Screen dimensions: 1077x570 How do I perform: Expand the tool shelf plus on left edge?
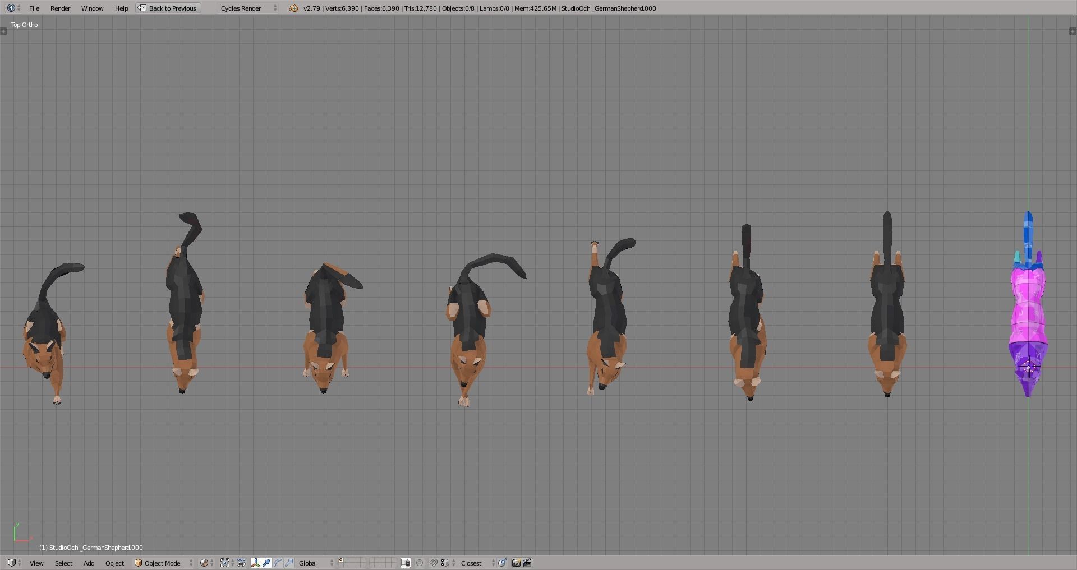[3, 31]
